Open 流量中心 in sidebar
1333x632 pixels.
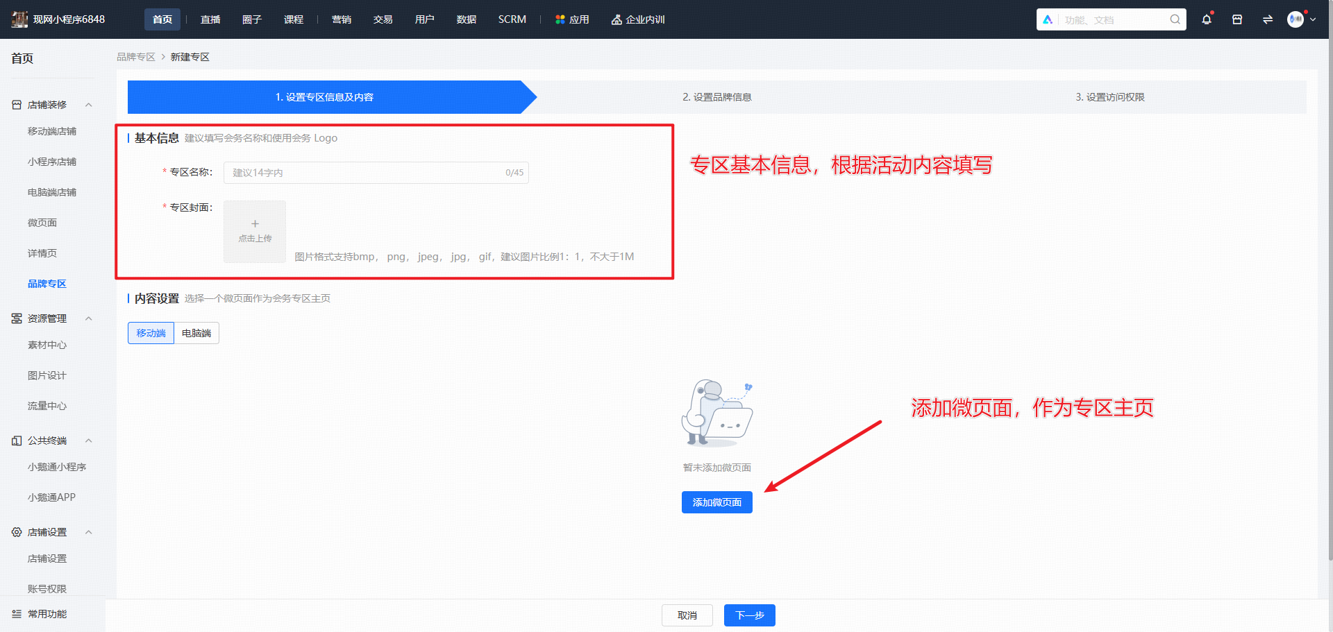tap(47, 406)
